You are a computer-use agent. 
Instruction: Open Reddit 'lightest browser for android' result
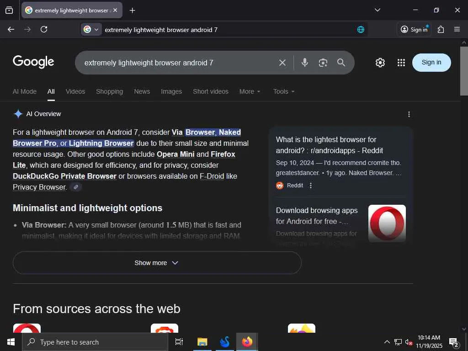coord(329,145)
